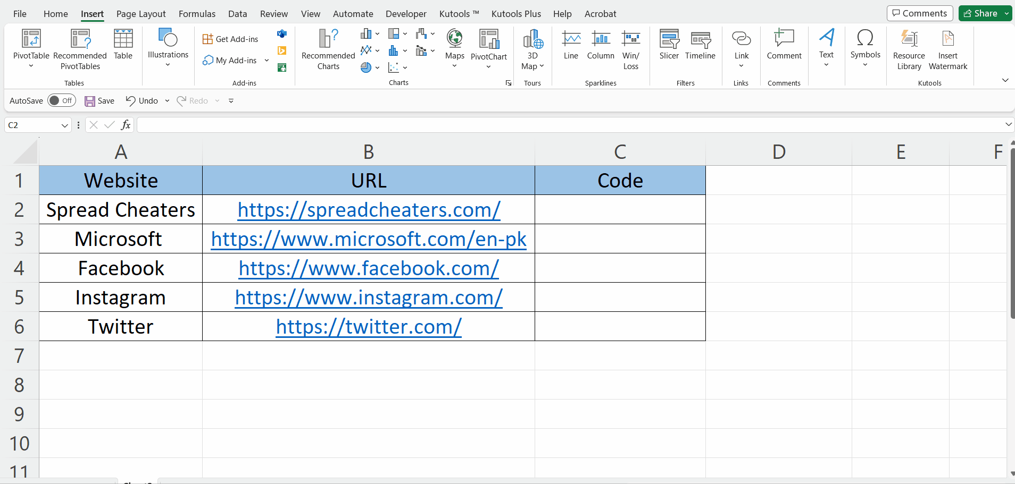1015x484 pixels.
Task: Open the Text group menu
Action: click(826, 48)
